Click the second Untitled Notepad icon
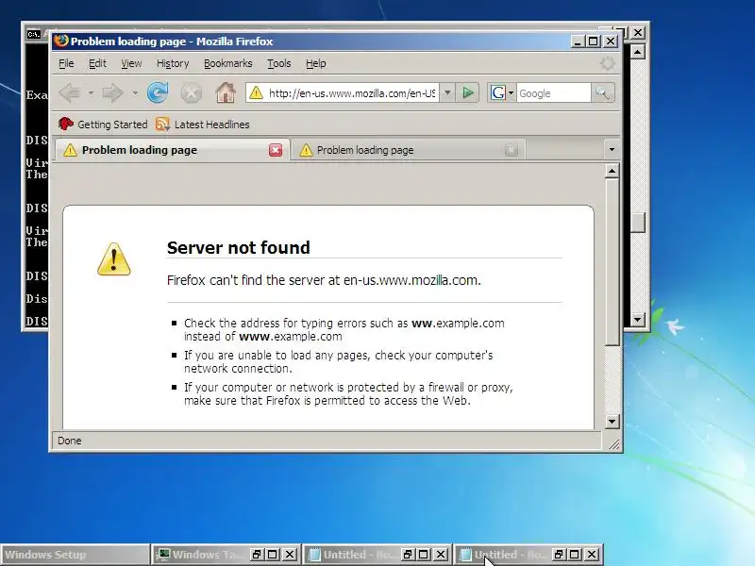 465,555
